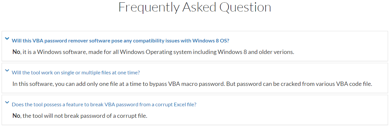
Task: Click the word 'Frequently' in the page heading
Action: click(149, 8)
